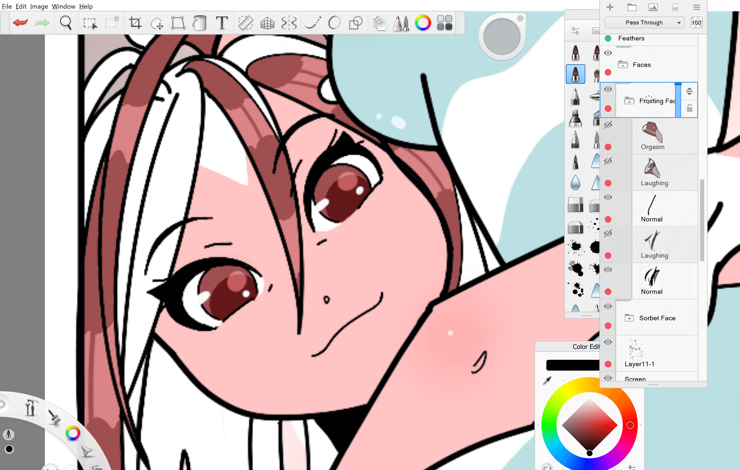Image resolution: width=740 pixels, height=470 pixels.
Task: Activate the Text tool
Action: click(x=222, y=23)
